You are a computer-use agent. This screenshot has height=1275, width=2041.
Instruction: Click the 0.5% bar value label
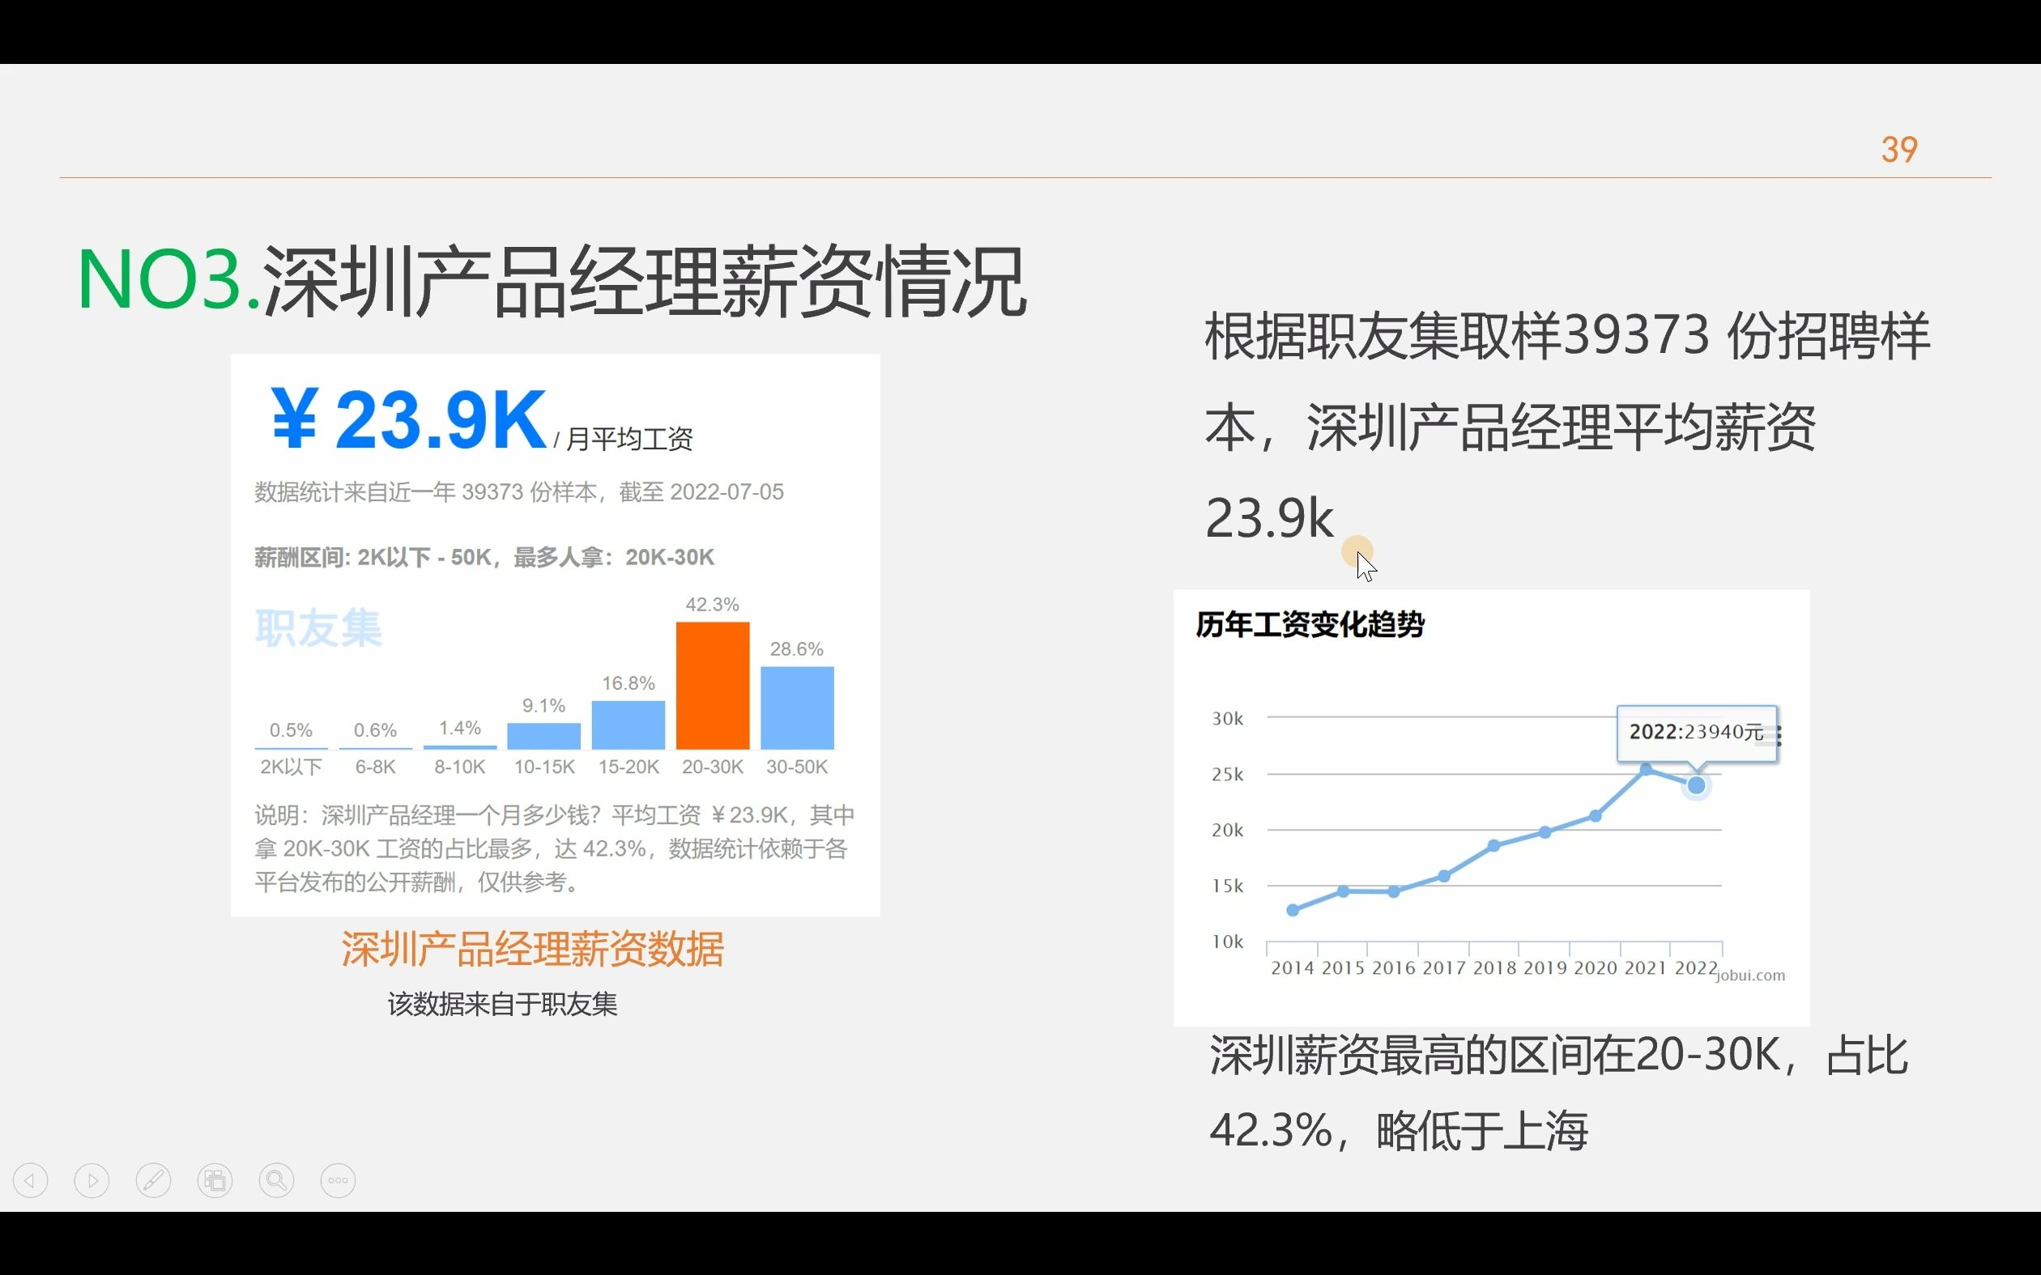point(291,730)
